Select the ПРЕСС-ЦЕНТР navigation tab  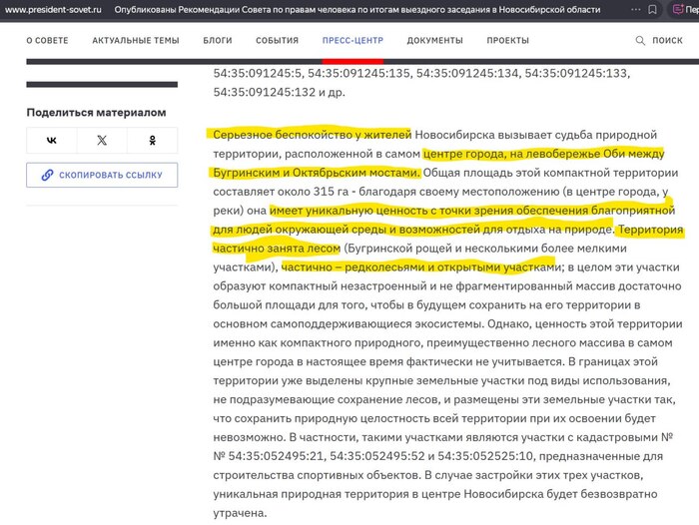point(352,41)
